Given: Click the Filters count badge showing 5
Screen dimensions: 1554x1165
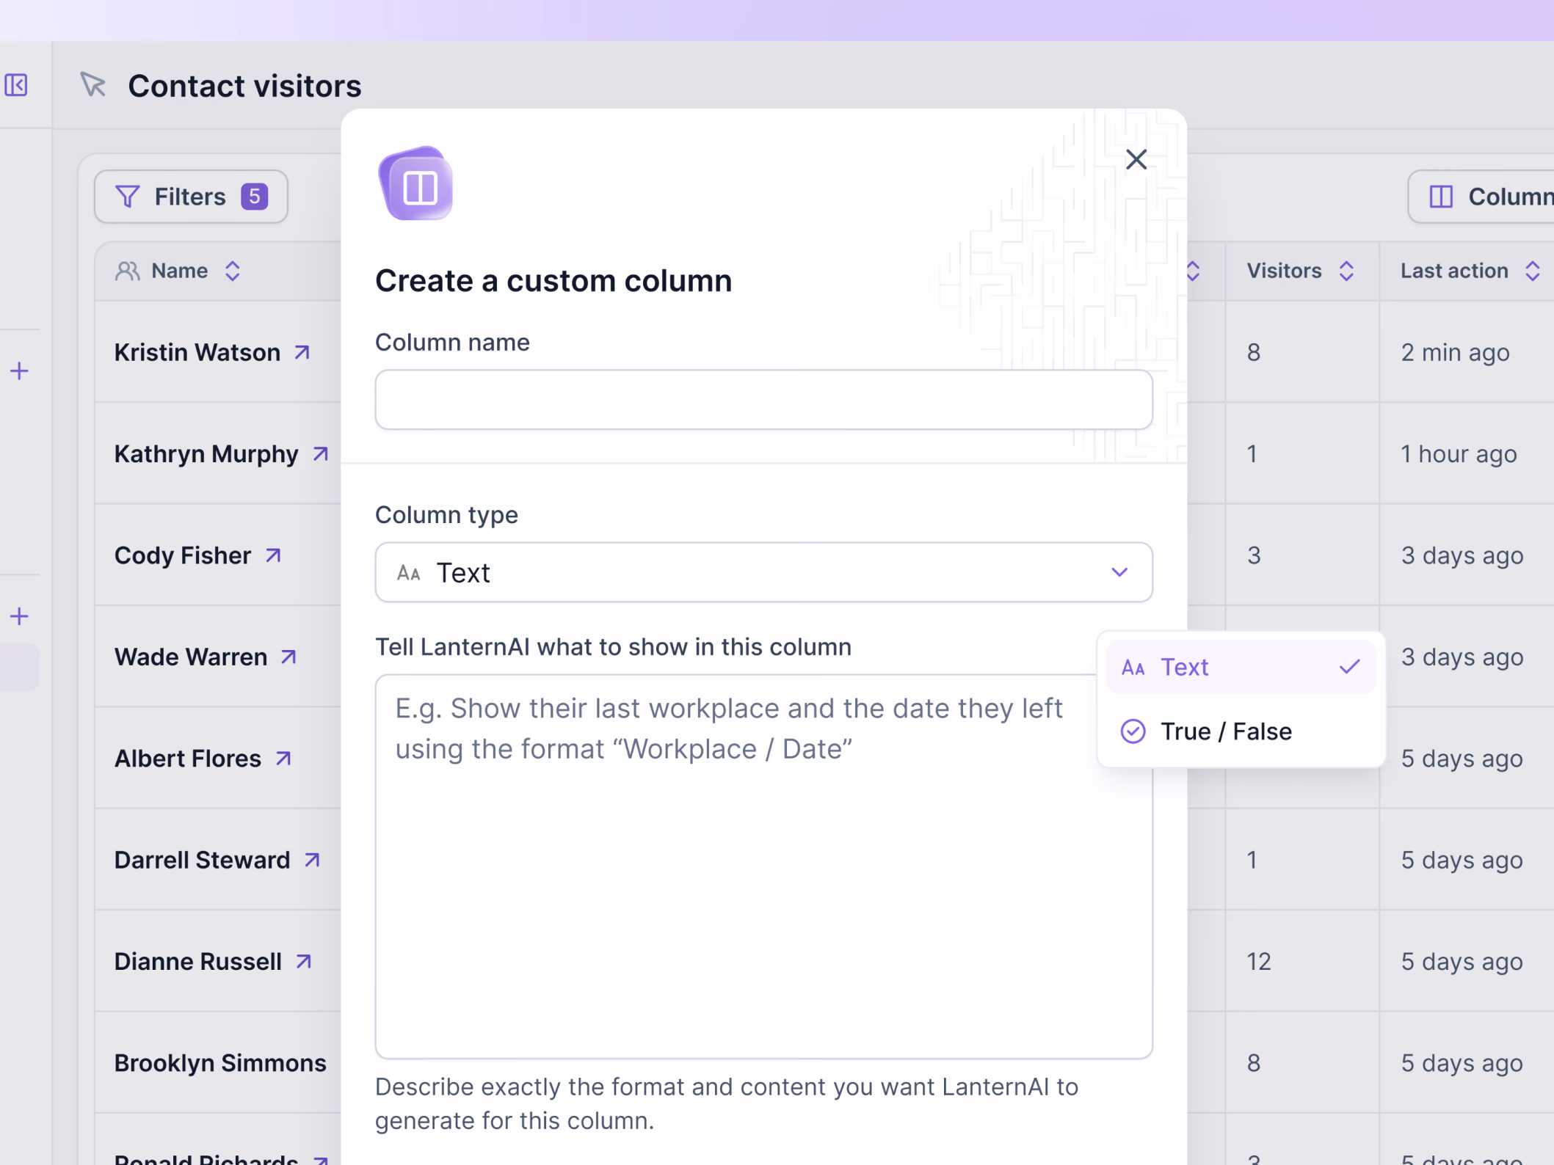Looking at the screenshot, I should [254, 197].
